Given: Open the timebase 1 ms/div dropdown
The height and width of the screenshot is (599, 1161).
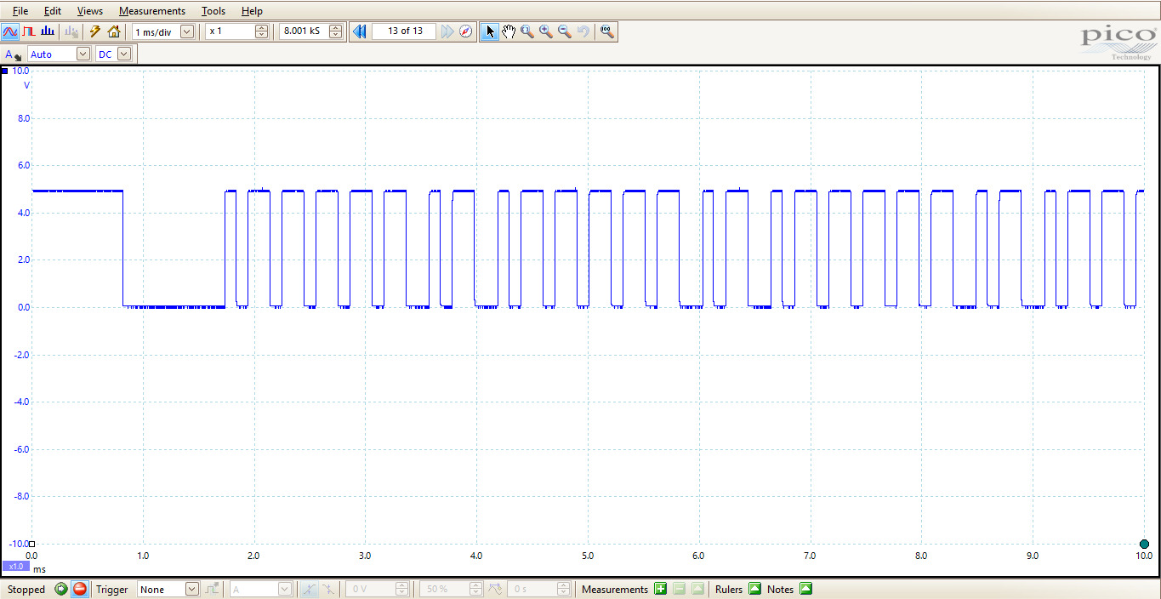Looking at the screenshot, I should [x=187, y=31].
